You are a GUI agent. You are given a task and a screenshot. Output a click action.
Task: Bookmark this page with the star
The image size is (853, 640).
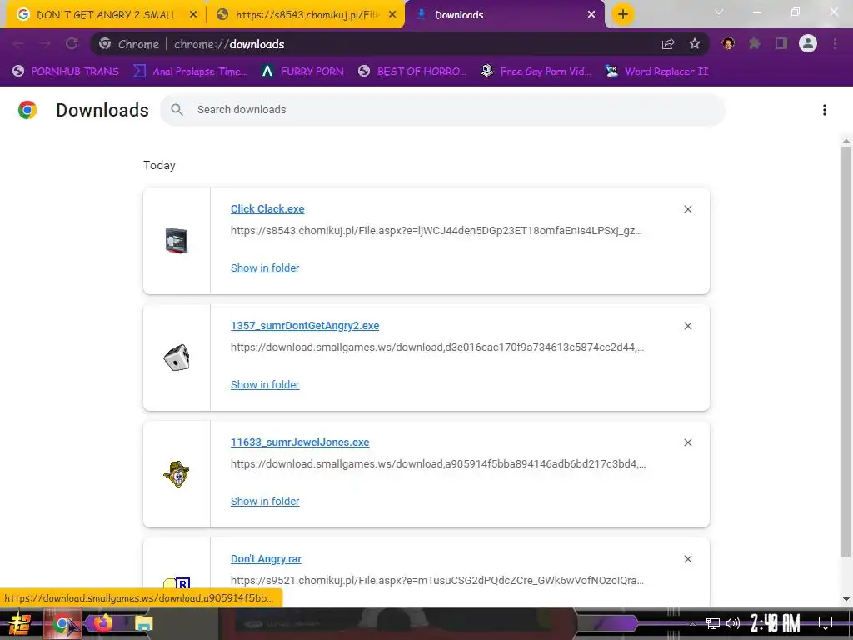point(695,44)
